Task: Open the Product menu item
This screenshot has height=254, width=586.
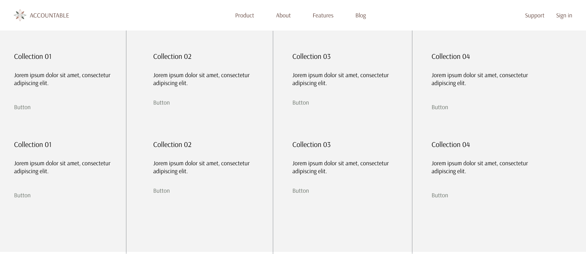Action: click(244, 16)
